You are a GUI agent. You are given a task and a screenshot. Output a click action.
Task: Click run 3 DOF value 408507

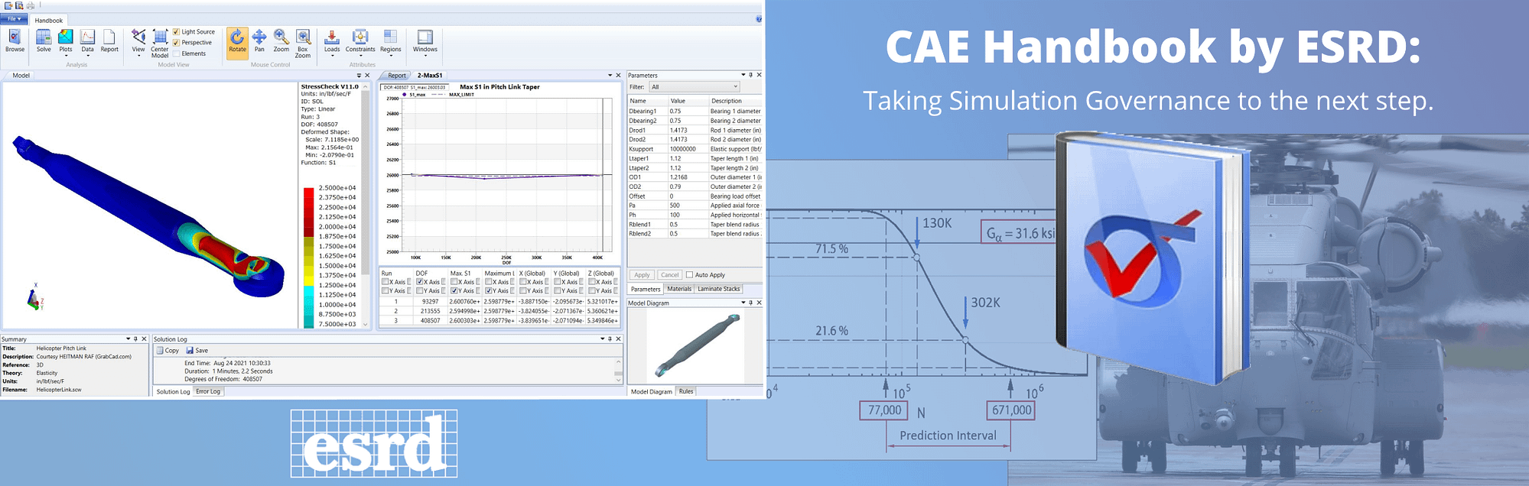430,321
